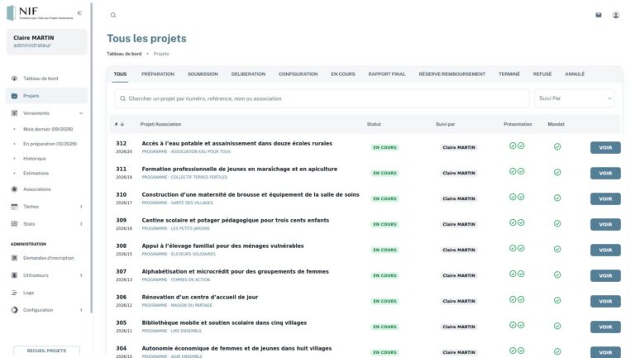Switch to the REFUSÉ tab
Image resolution: width=635 pixels, height=358 pixels.
click(542, 74)
